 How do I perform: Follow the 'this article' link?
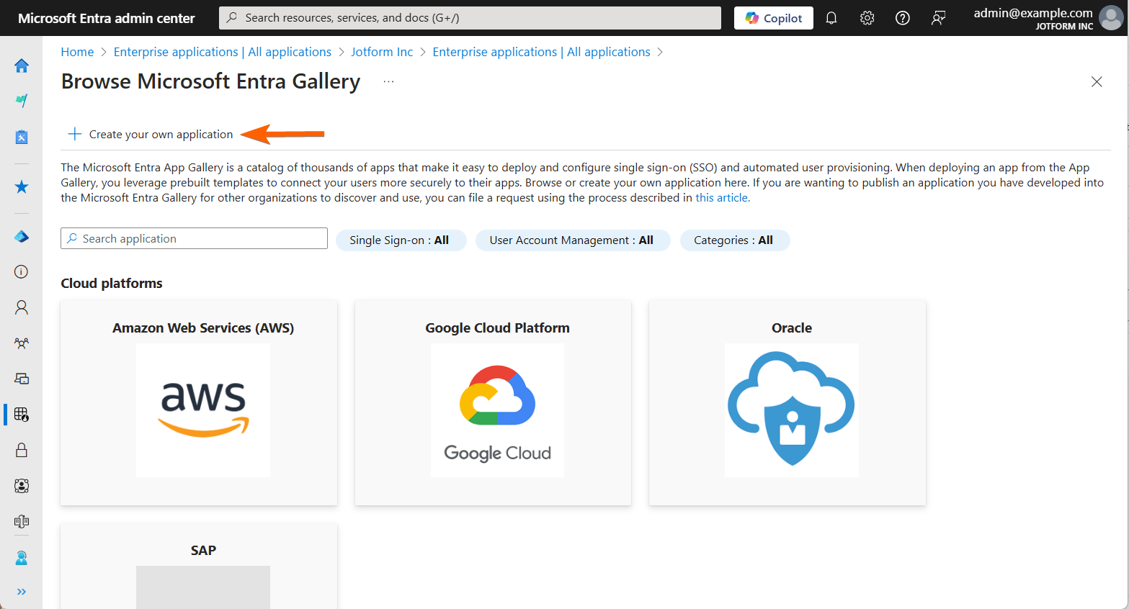click(722, 198)
